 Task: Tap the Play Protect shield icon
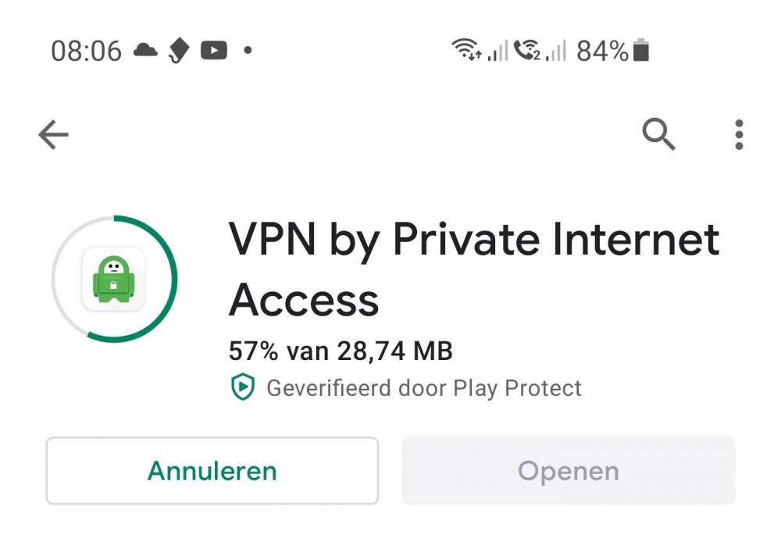243,387
